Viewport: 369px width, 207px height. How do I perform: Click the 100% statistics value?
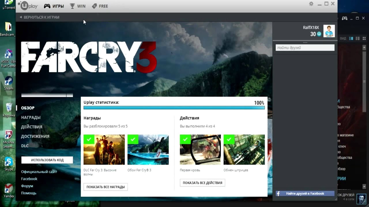click(x=259, y=103)
